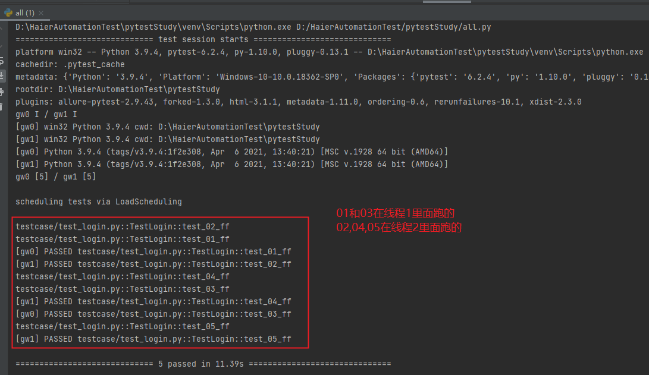Screen dimensions: 649x375
Task: Close the 'all (1)' run tab
Action: click(41, 13)
